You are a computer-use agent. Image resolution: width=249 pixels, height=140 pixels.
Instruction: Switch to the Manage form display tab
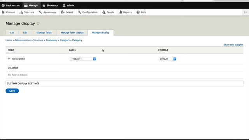coord(72,33)
